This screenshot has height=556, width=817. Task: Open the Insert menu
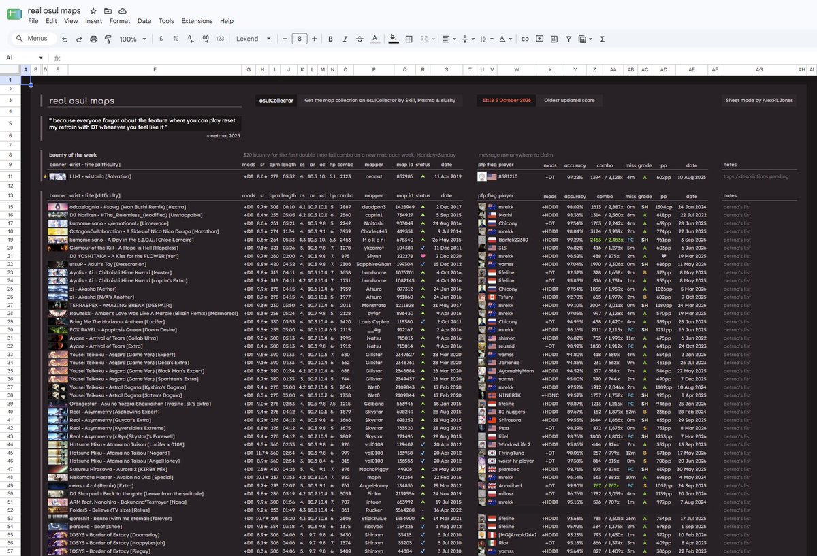pyautogui.click(x=93, y=21)
